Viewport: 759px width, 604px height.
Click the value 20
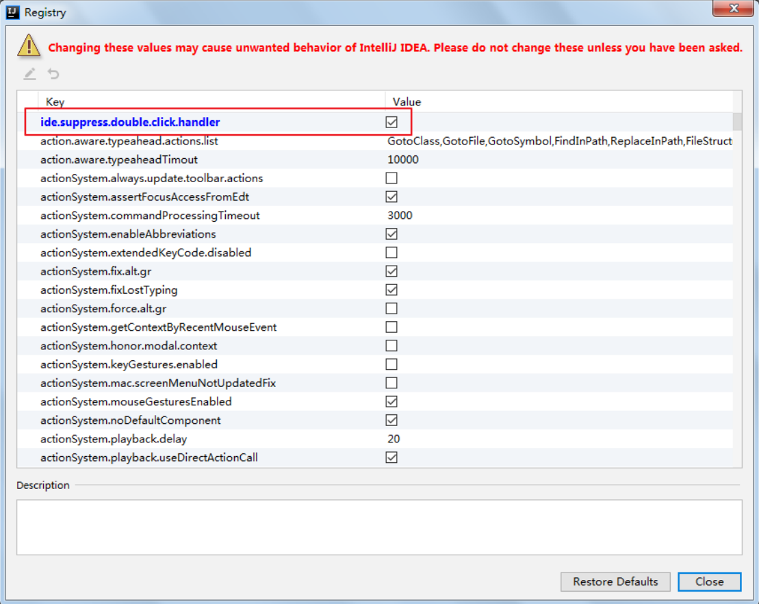pyautogui.click(x=394, y=439)
